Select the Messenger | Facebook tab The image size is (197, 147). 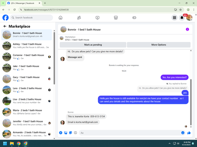tap(24, 3)
